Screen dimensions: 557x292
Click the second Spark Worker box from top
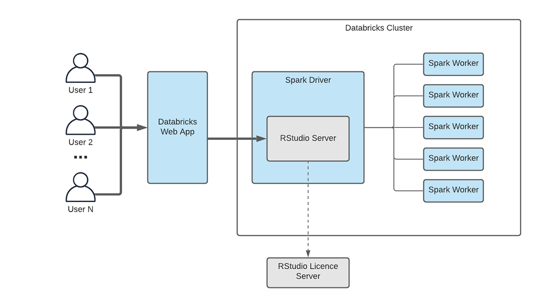pos(453,95)
